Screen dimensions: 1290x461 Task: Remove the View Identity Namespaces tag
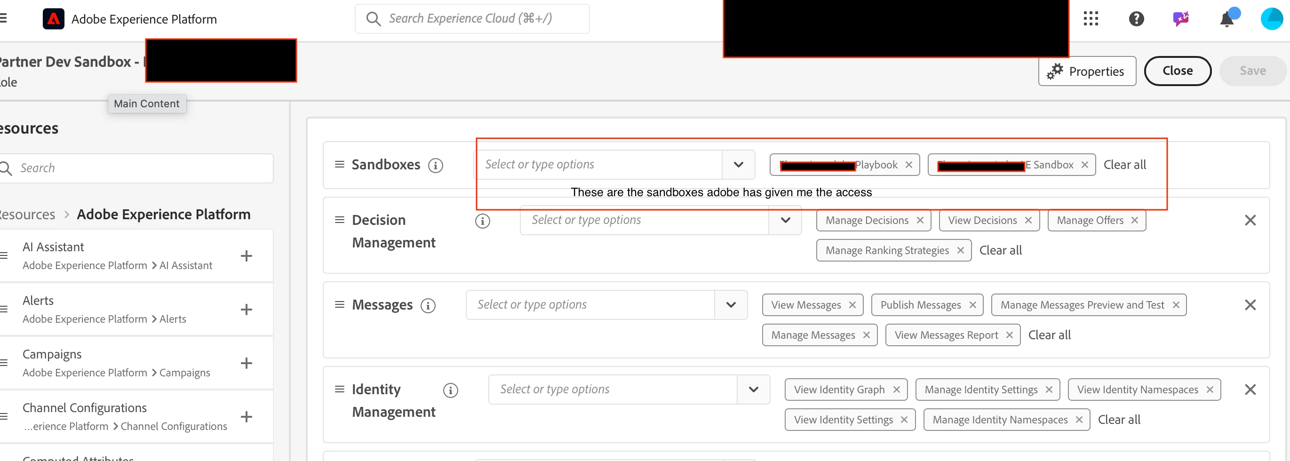[x=1210, y=389]
